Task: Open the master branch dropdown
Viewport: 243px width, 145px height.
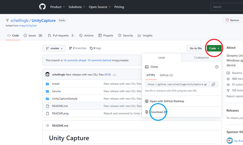Action: (54, 48)
